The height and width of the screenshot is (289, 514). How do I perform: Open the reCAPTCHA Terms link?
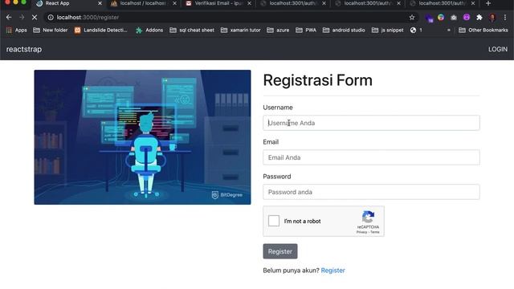click(x=375, y=232)
